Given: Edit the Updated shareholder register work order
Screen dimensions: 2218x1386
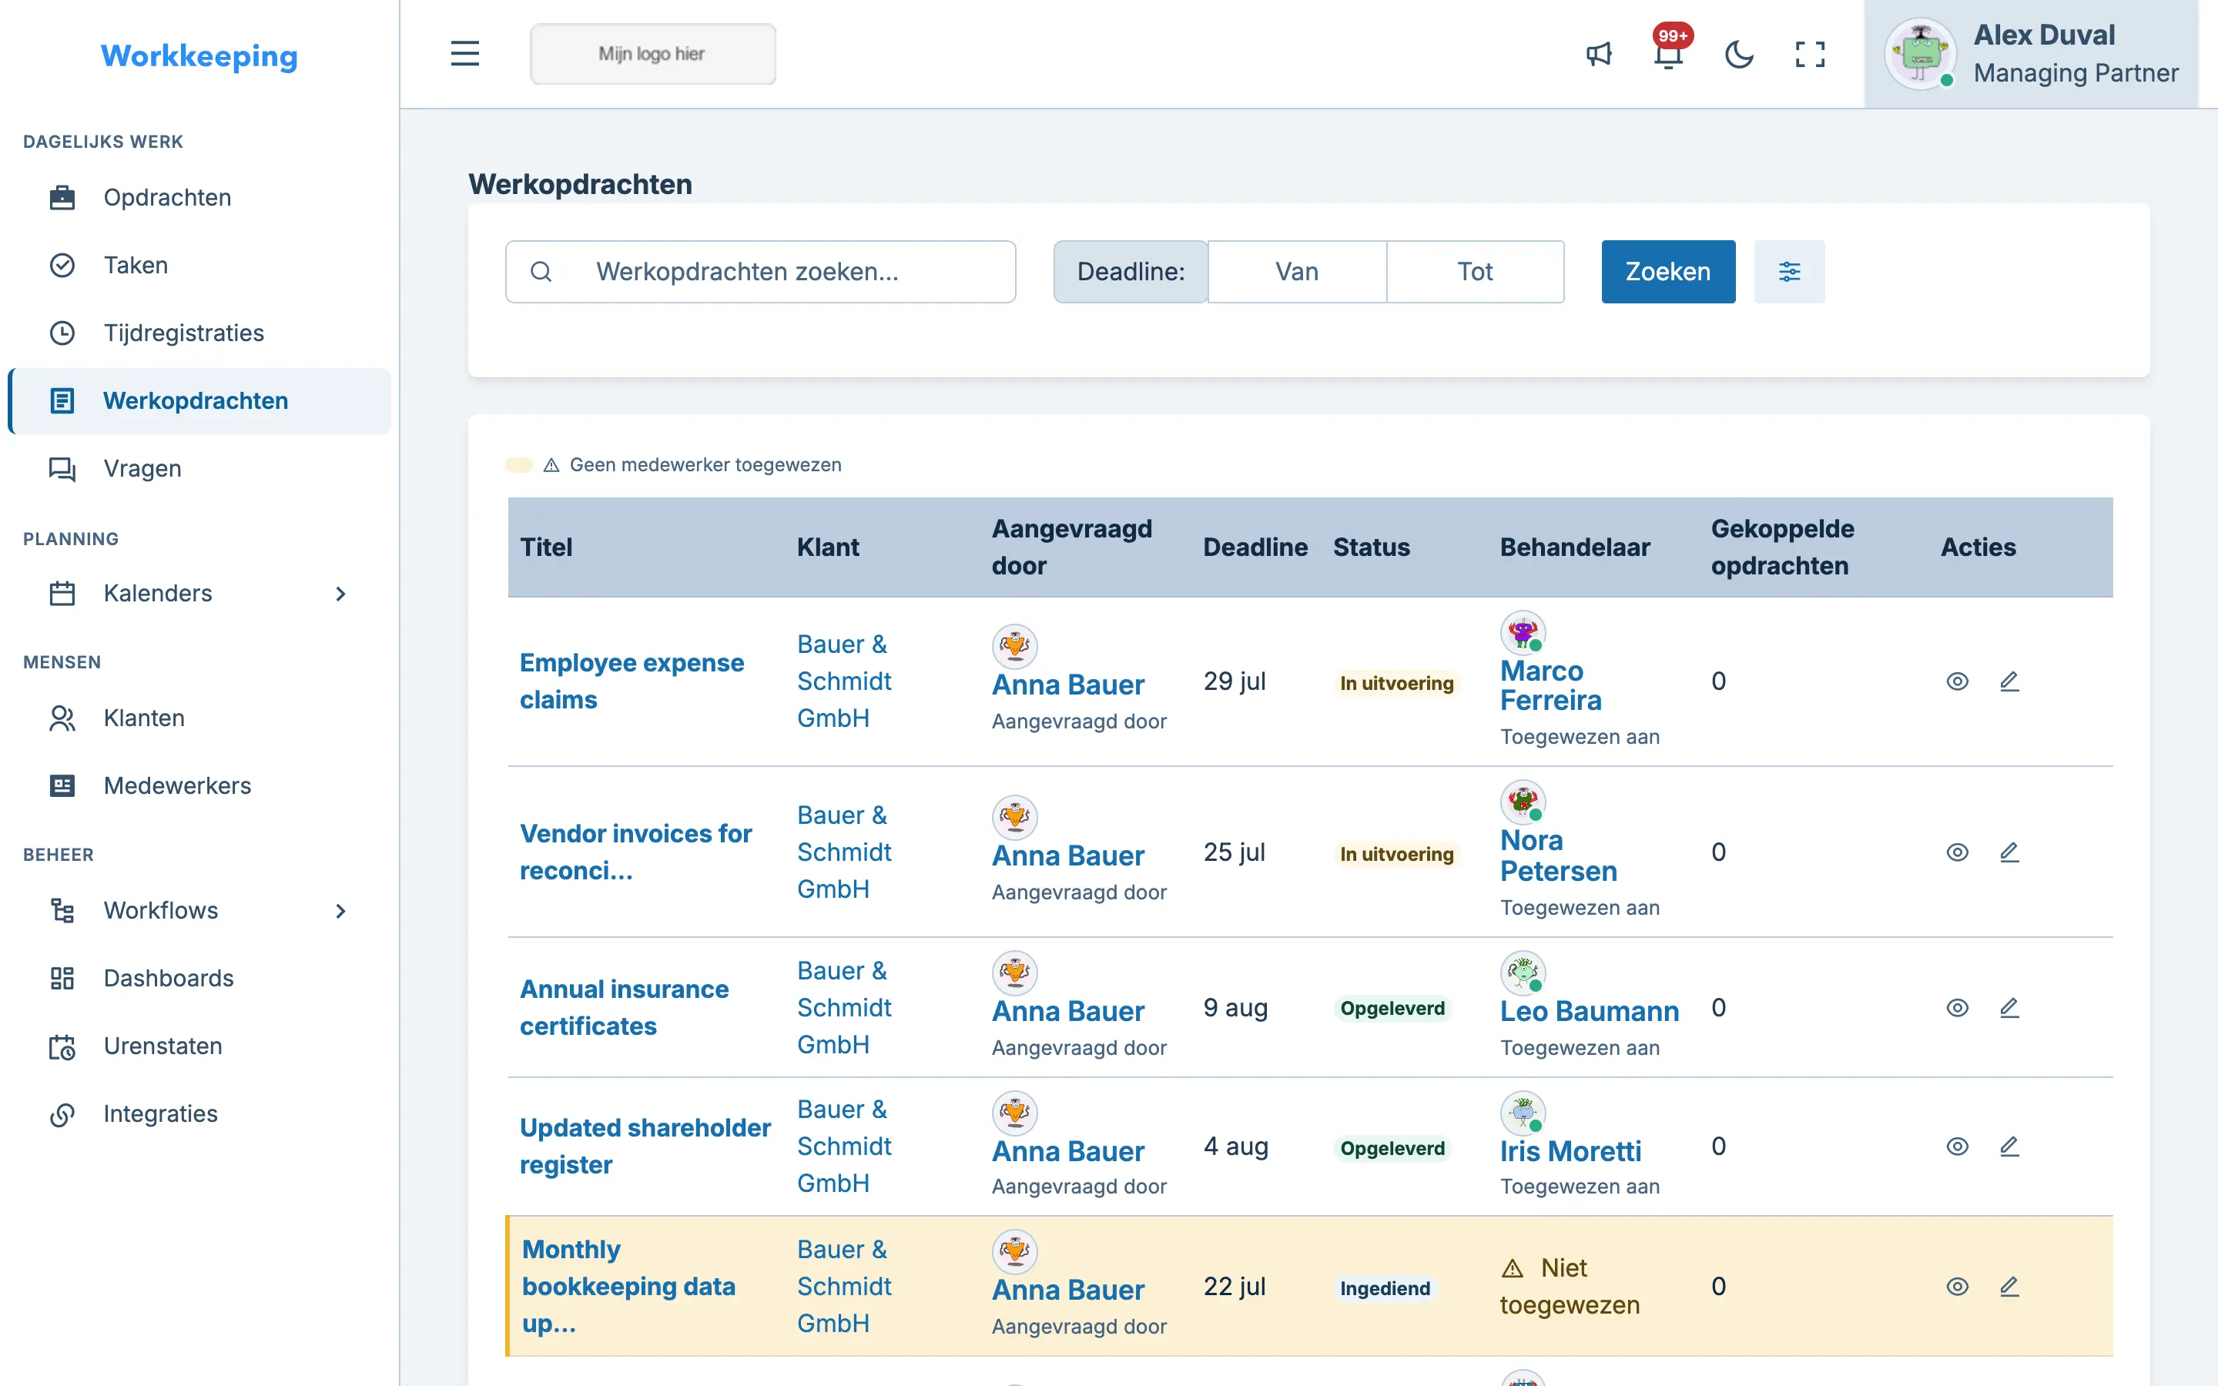Looking at the screenshot, I should (2009, 1147).
